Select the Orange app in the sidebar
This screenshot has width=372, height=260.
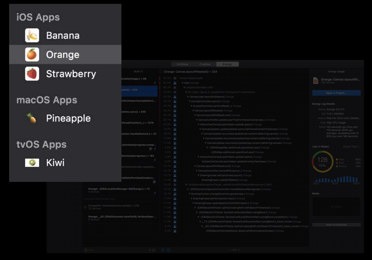tap(65, 54)
